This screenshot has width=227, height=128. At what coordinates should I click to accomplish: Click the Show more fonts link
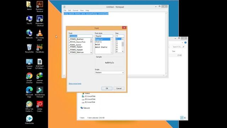[75, 84]
